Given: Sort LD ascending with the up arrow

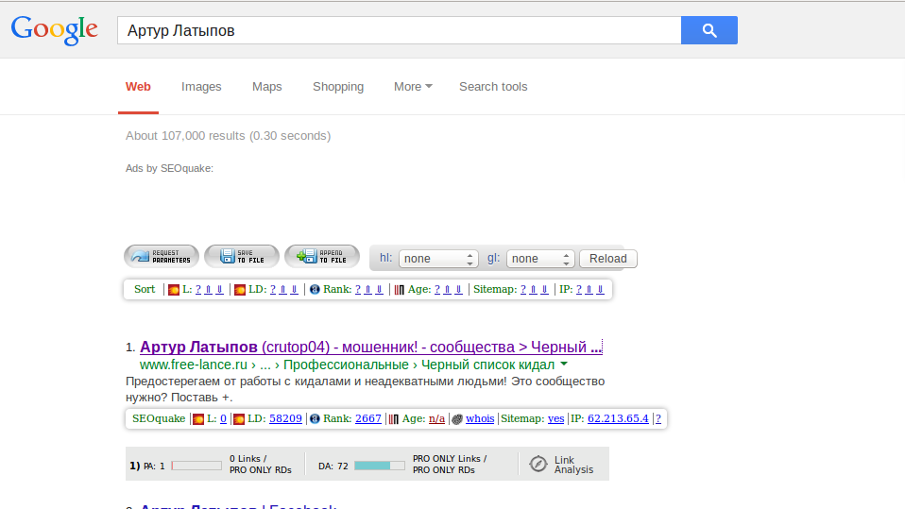Looking at the screenshot, I should [x=282, y=289].
